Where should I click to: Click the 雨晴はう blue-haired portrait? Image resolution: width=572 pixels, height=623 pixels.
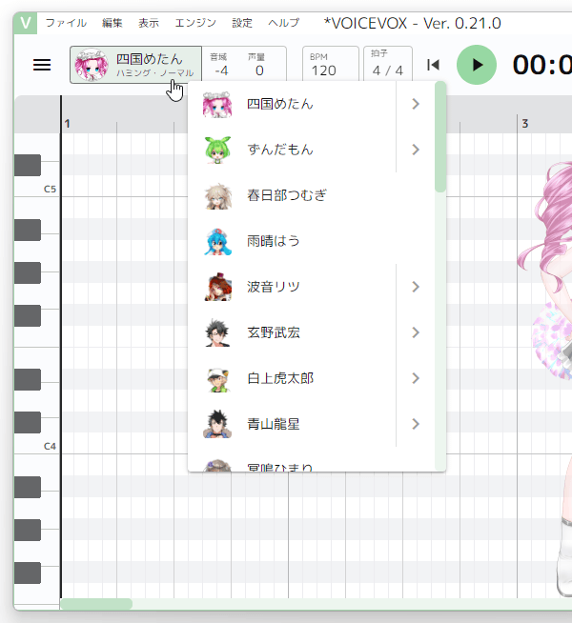pos(217,242)
